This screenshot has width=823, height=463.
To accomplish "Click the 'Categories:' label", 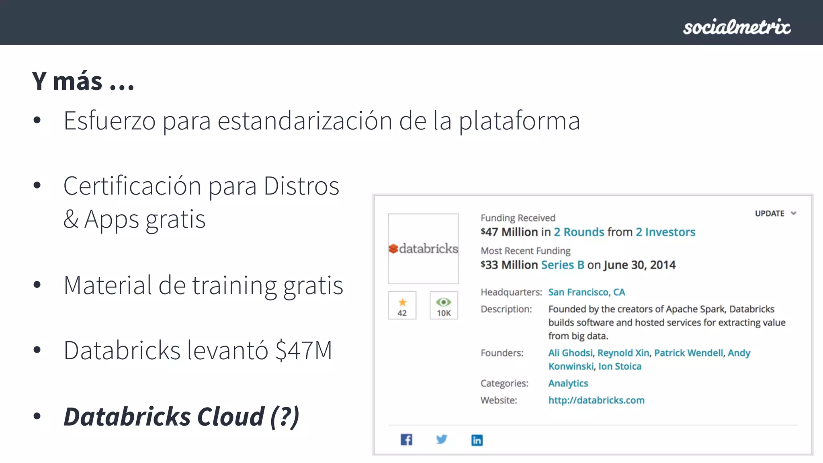I will click(504, 383).
